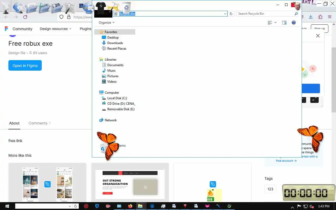
Task: Click the change view icon in Explorer
Action: [x=270, y=23]
